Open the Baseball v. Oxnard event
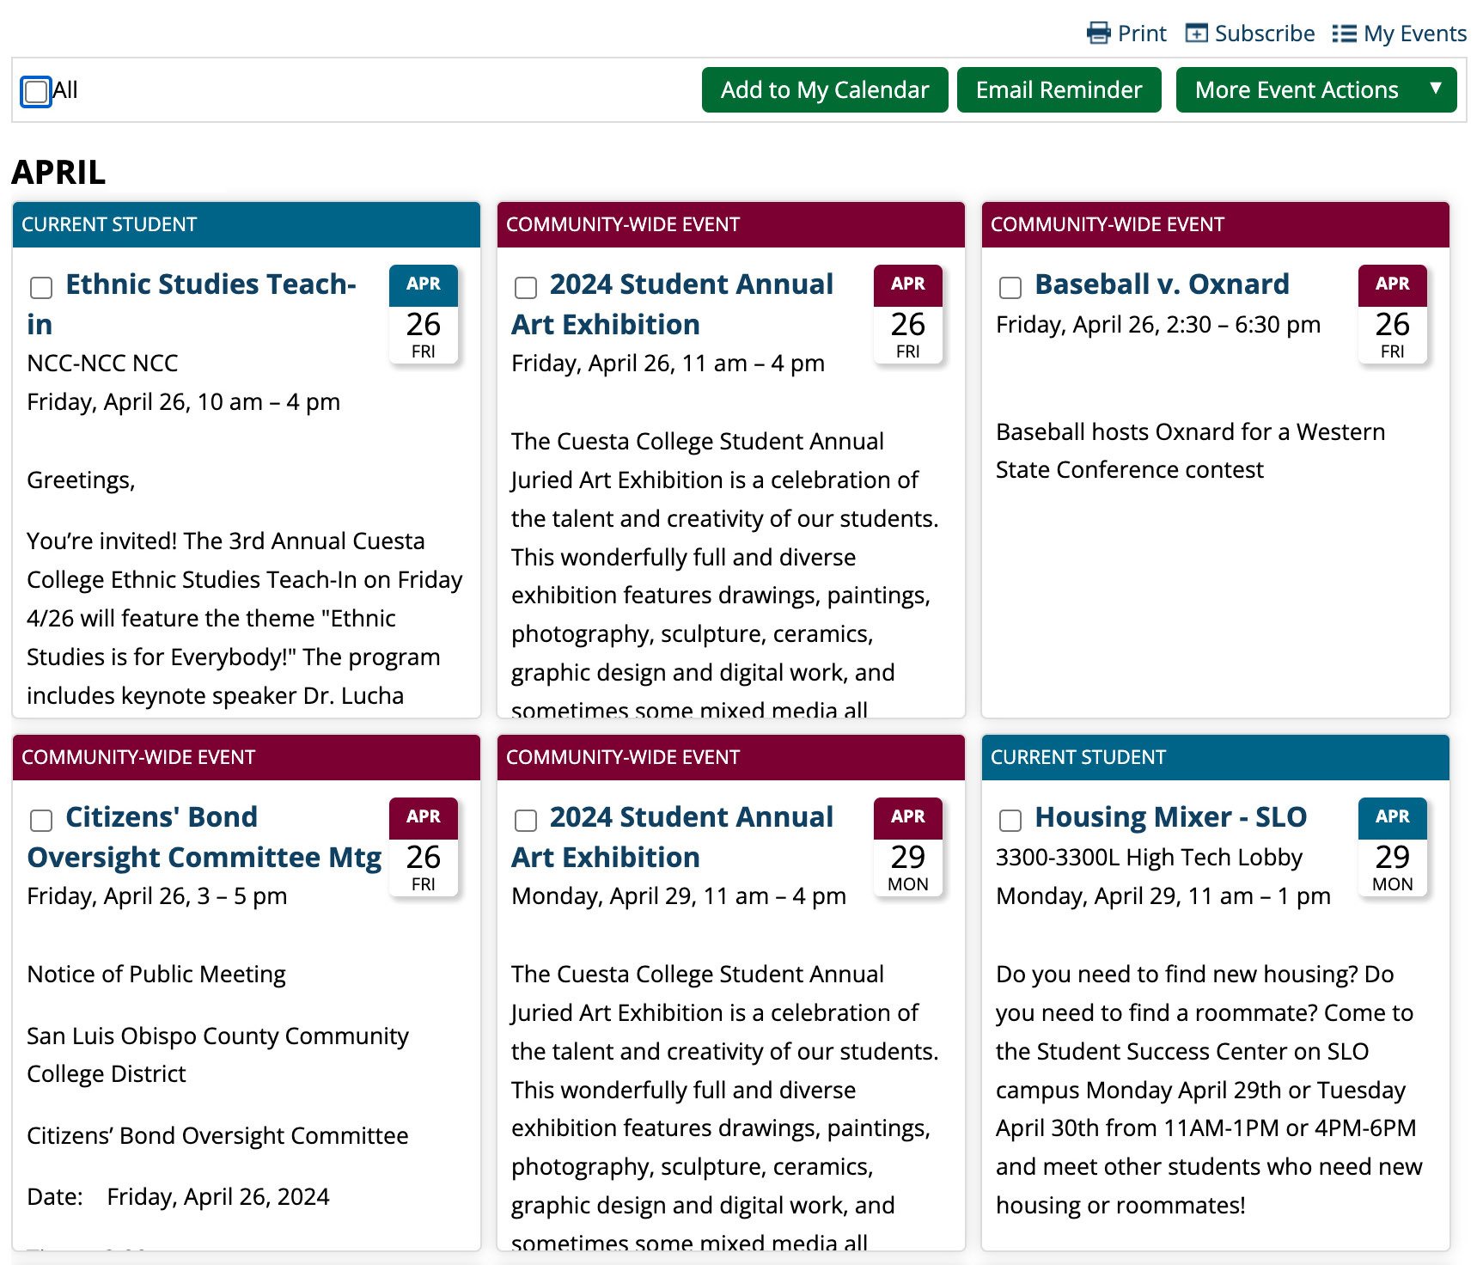 [1161, 284]
